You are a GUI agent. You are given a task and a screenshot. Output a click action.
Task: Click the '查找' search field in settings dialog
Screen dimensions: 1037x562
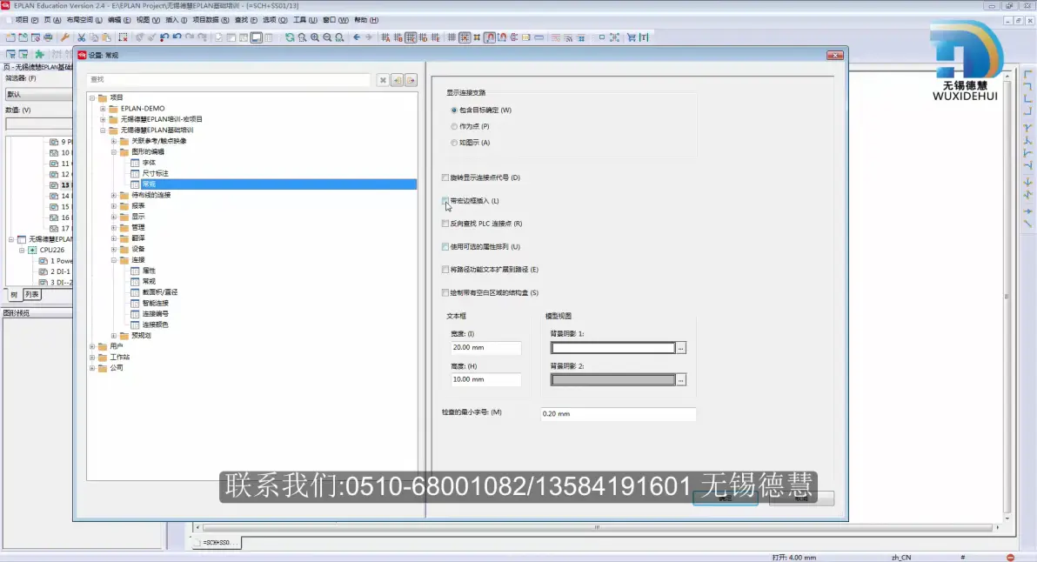pos(229,80)
